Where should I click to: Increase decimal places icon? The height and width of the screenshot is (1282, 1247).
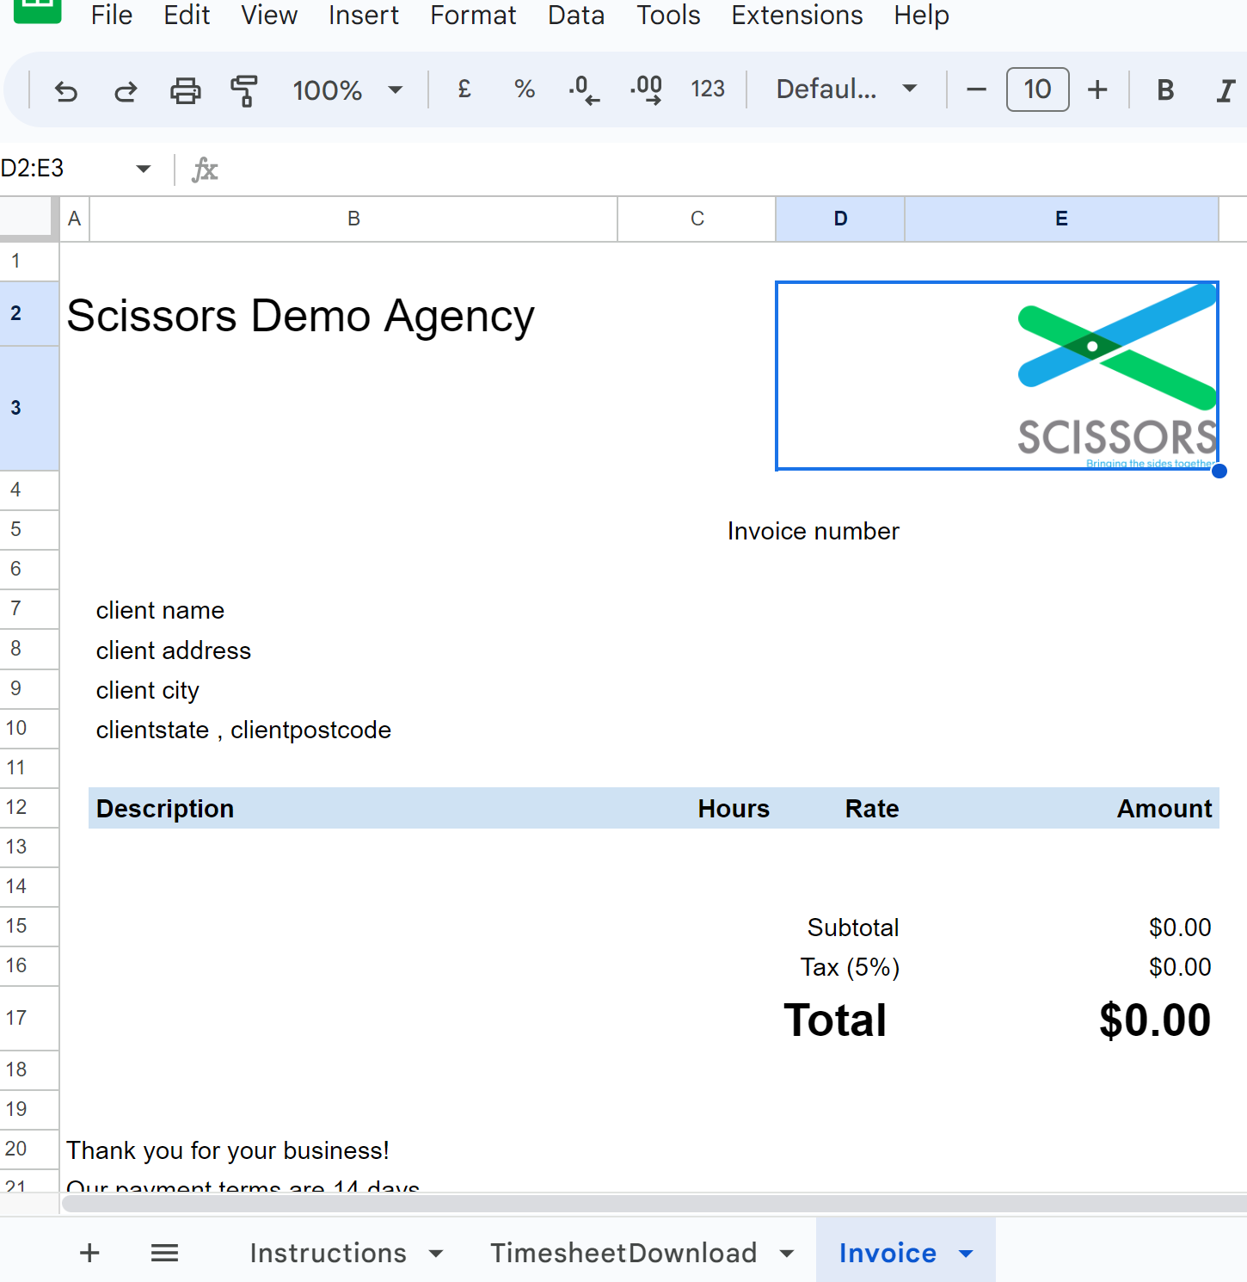tap(646, 89)
